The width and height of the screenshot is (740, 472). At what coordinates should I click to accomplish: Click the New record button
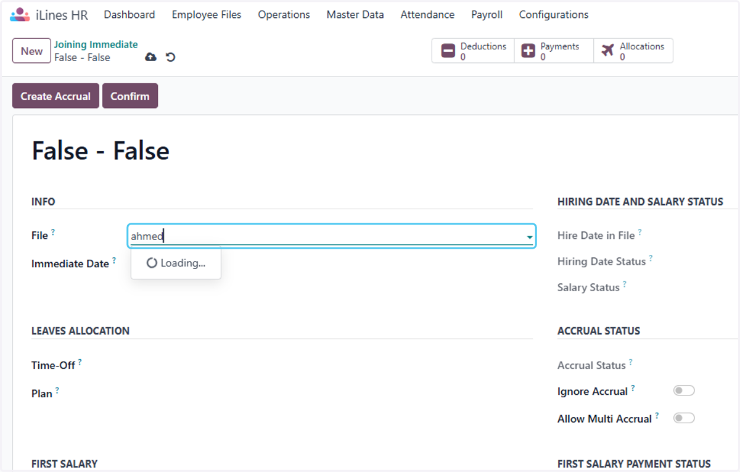(31, 51)
